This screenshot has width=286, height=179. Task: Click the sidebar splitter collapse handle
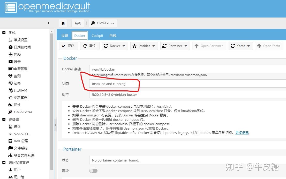(55, 125)
